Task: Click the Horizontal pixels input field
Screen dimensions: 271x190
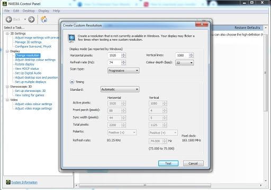Action: tap(114, 55)
